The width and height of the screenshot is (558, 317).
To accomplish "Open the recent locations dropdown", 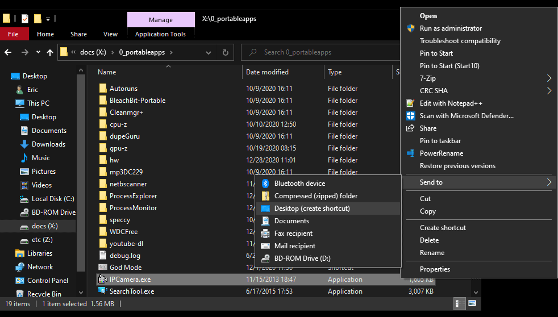I will coord(38,52).
